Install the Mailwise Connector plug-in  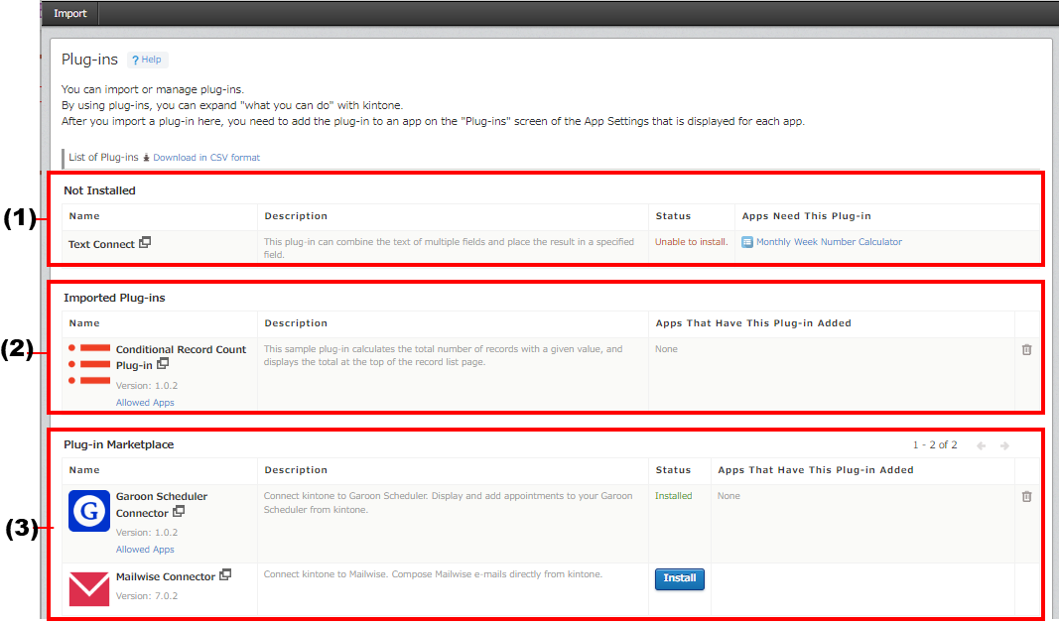pos(679,578)
